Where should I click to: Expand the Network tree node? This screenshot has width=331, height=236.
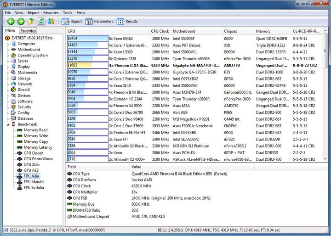tap(8, 84)
